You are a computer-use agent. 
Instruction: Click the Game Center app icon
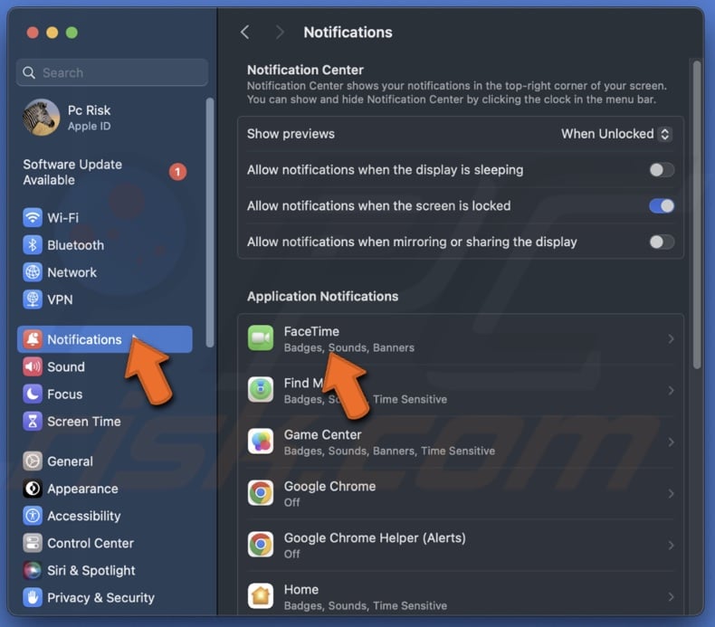coord(261,442)
